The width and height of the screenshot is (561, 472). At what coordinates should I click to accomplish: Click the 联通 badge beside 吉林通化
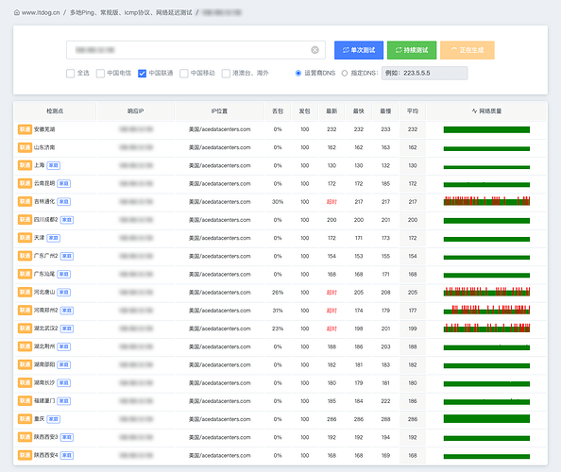(25, 202)
